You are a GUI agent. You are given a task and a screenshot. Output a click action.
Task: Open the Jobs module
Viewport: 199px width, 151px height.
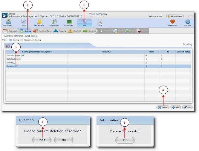tap(24, 22)
